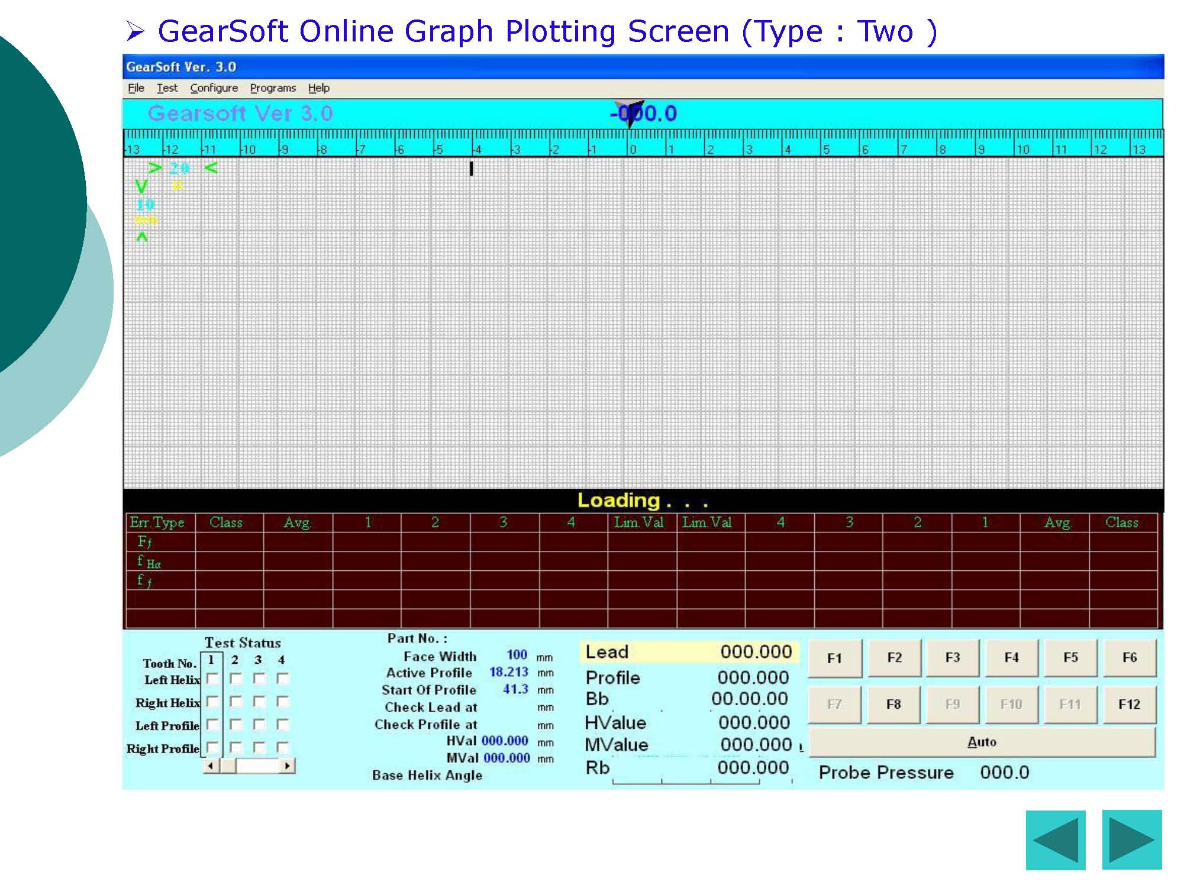Click the cyan 20 horizontal scale value

click(179, 169)
